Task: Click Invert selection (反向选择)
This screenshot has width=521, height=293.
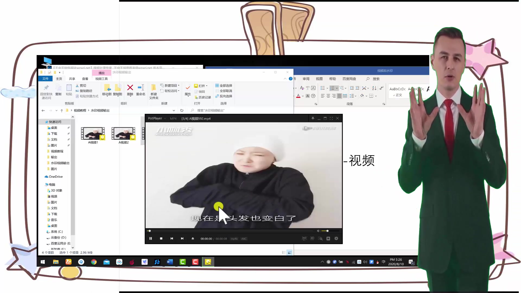Action: (x=224, y=96)
